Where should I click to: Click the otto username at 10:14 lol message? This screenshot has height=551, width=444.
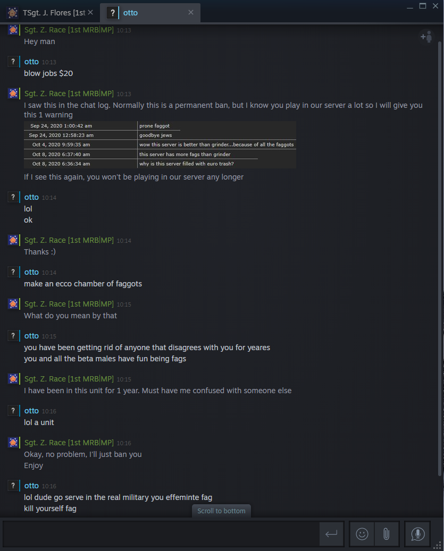pyautogui.click(x=31, y=197)
